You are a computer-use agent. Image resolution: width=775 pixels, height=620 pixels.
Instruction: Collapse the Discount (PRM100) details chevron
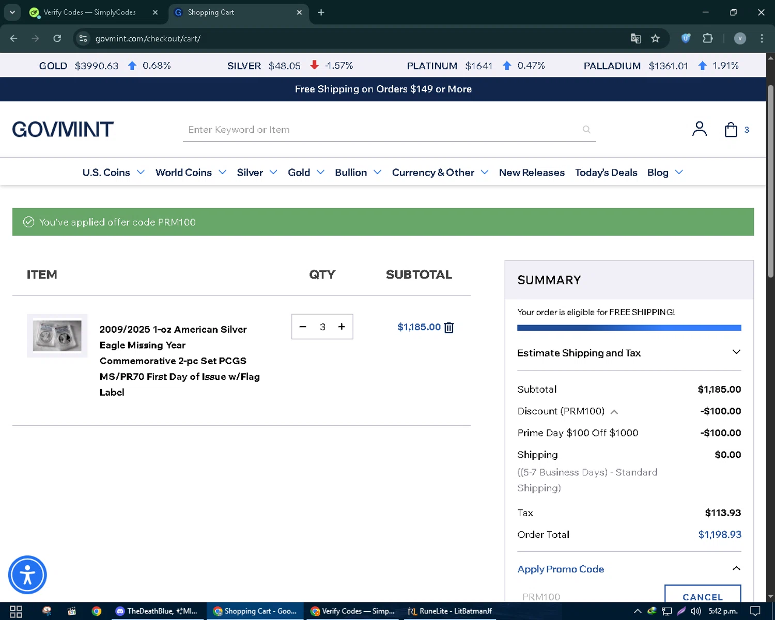coord(614,412)
